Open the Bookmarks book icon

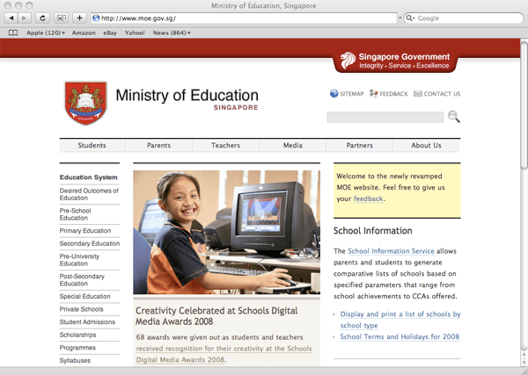(13, 32)
